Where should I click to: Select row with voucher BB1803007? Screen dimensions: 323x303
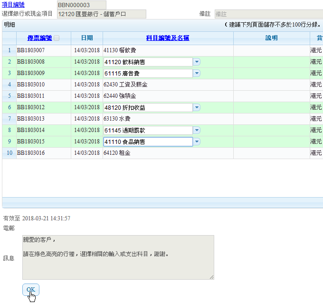[31, 50]
